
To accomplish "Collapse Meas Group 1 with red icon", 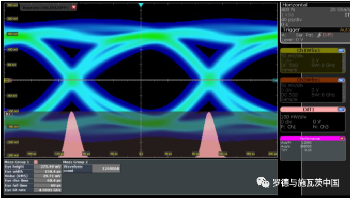I will [x=36, y=162].
